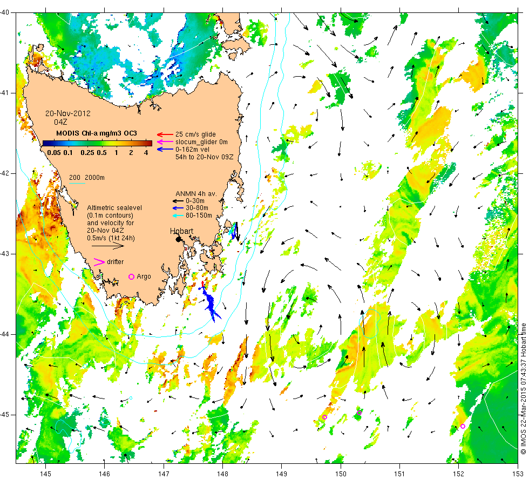Click the magenta drifter legend arrowhead

pyautogui.click(x=99, y=262)
